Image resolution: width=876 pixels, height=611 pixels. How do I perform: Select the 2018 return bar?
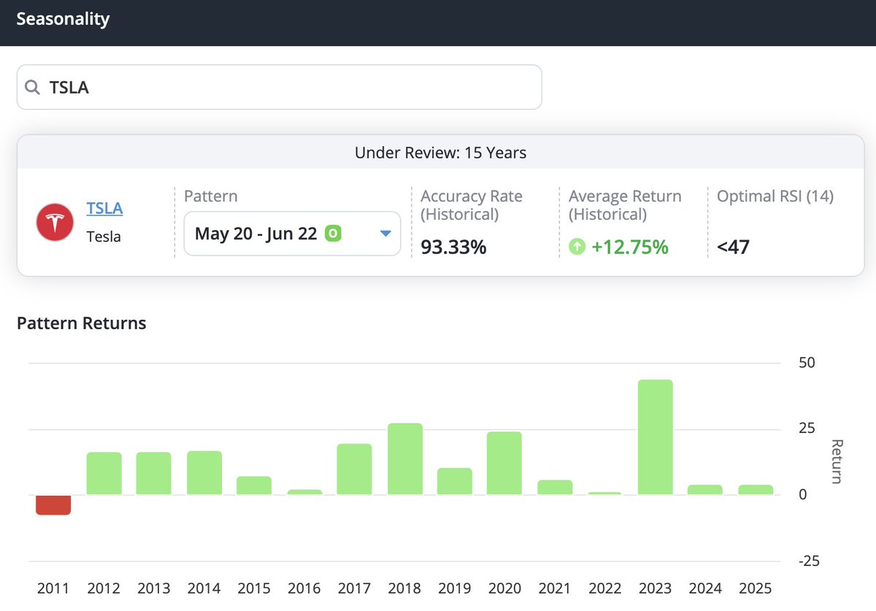(405, 459)
